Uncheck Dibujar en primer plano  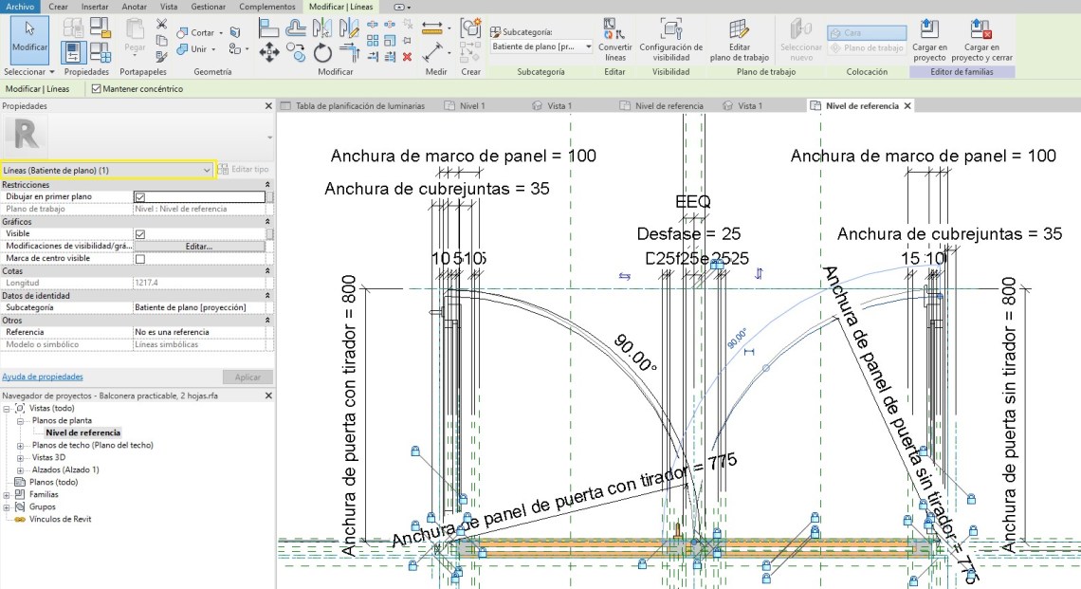(x=140, y=196)
